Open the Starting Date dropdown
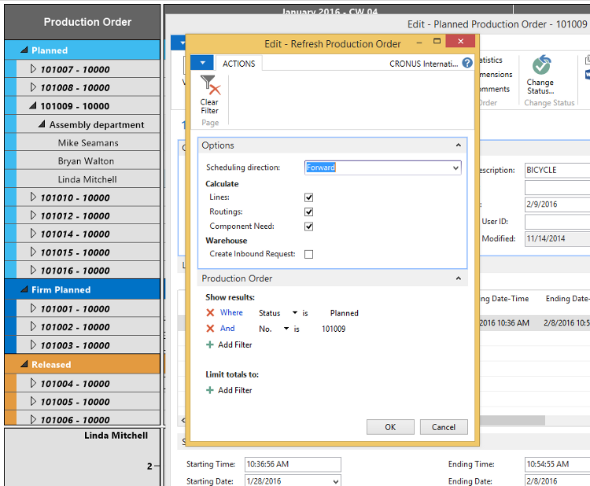Screen dimensions: 590x486 pos(336,481)
